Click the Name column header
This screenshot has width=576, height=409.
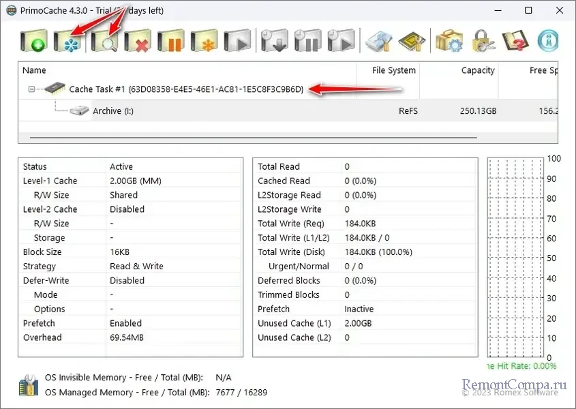click(34, 70)
